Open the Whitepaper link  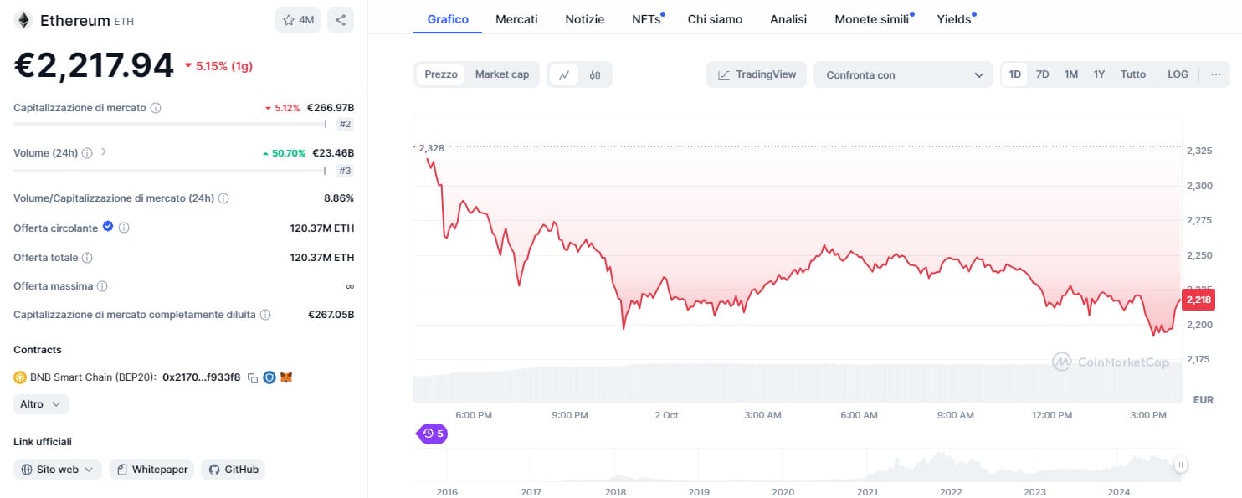point(151,470)
